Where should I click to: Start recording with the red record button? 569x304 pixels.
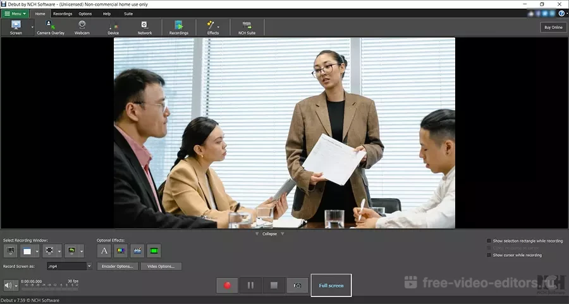[227, 285]
